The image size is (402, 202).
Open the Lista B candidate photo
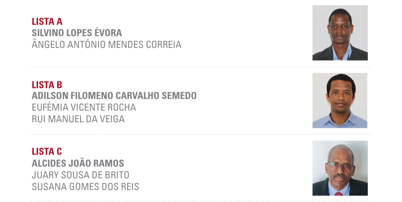click(x=340, y=100)
